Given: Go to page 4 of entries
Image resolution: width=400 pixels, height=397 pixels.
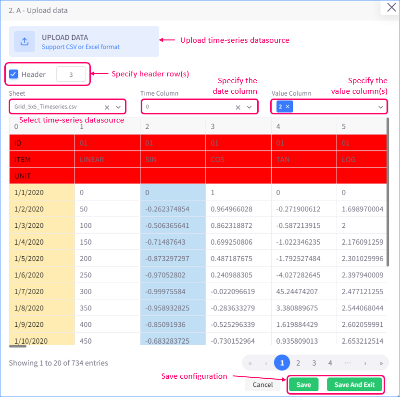Looking at the screenshot, I should (330, 363).
